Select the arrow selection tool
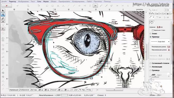 coord(3,11)
